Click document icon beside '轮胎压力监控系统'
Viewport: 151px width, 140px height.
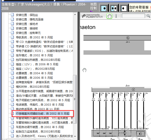click(x=12, y=131)
